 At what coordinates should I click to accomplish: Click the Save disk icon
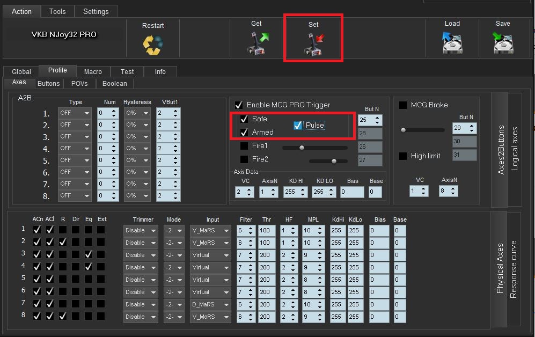(x=503, y=43)
